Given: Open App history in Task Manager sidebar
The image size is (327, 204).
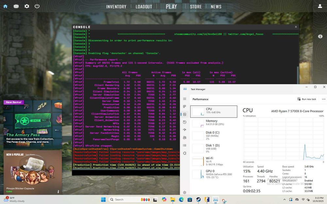Looking at the screenshot, I should [185, 122].
